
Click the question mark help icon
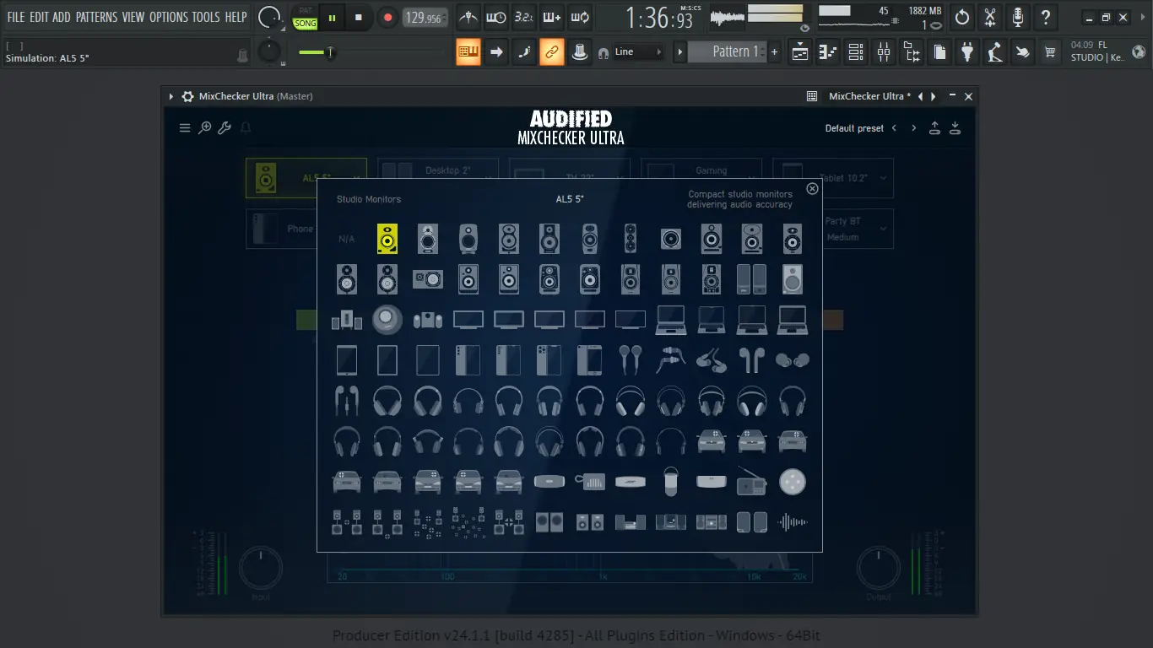click(1046, 17)
